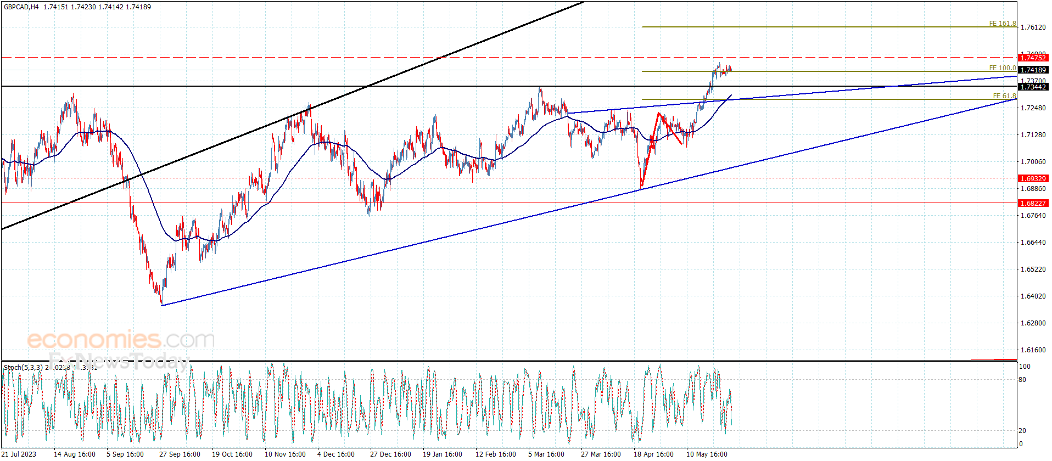Click the 1.65220 price axis value
The height and width of the screenshot is (461, 1052).
[1033, 269]
